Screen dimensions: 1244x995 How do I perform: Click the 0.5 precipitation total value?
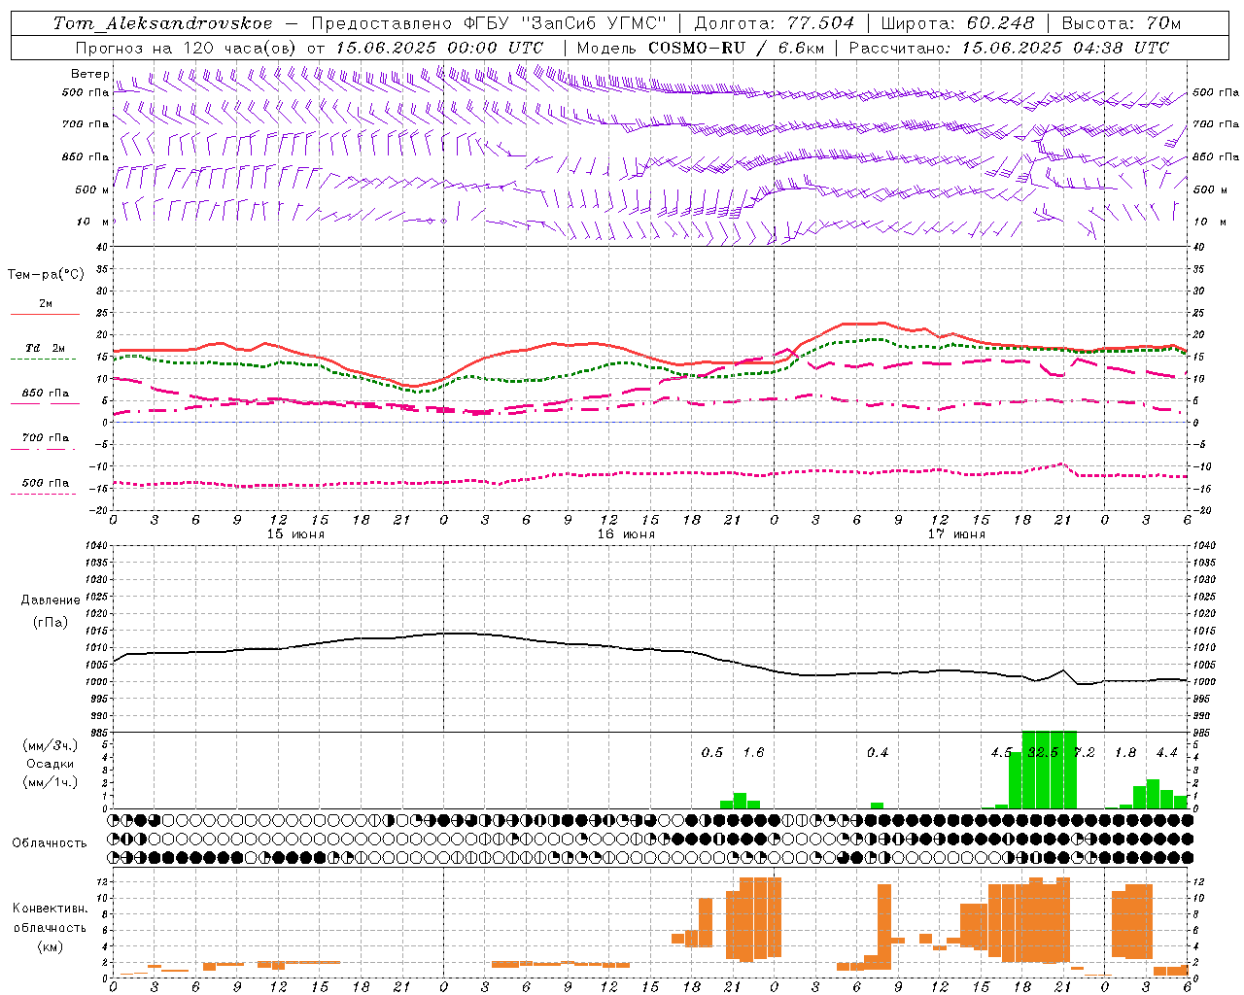click(712, 753)
